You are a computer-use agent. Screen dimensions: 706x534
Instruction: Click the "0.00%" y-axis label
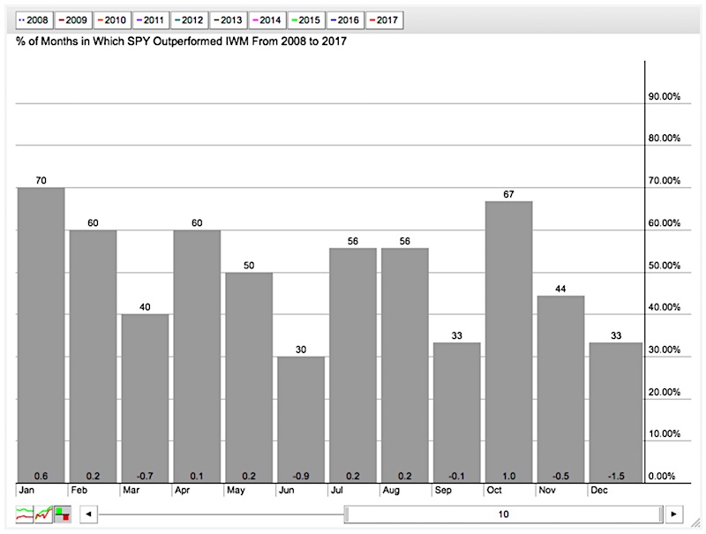click(x=662, y=477)
